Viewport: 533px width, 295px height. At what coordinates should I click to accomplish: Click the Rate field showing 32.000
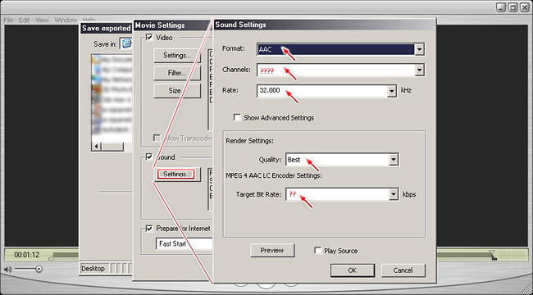(x=326, y=91)
